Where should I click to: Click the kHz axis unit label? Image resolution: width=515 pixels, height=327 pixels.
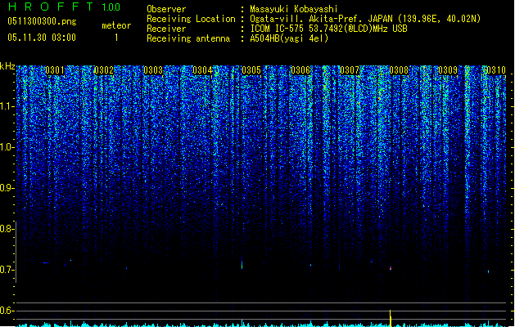pyautogui.click(x=7, y=66)
